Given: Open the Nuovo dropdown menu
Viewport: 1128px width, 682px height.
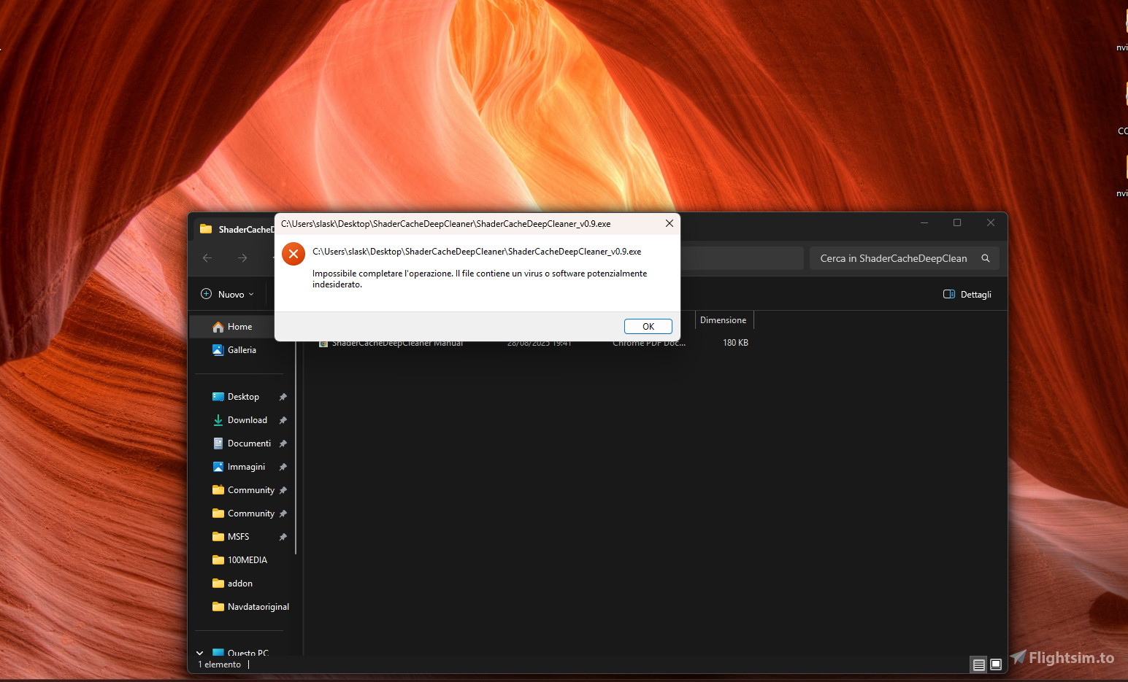Looking at the screenshot, I should pos(228,294).
